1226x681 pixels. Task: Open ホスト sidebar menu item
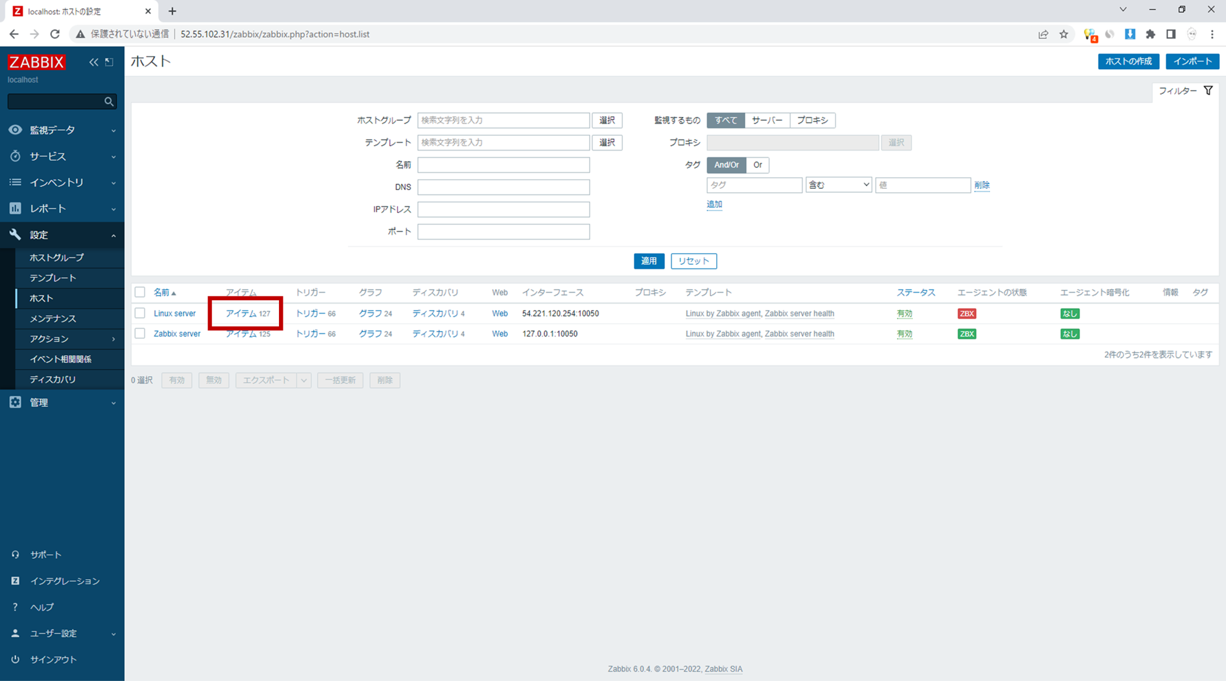point(70,298)
